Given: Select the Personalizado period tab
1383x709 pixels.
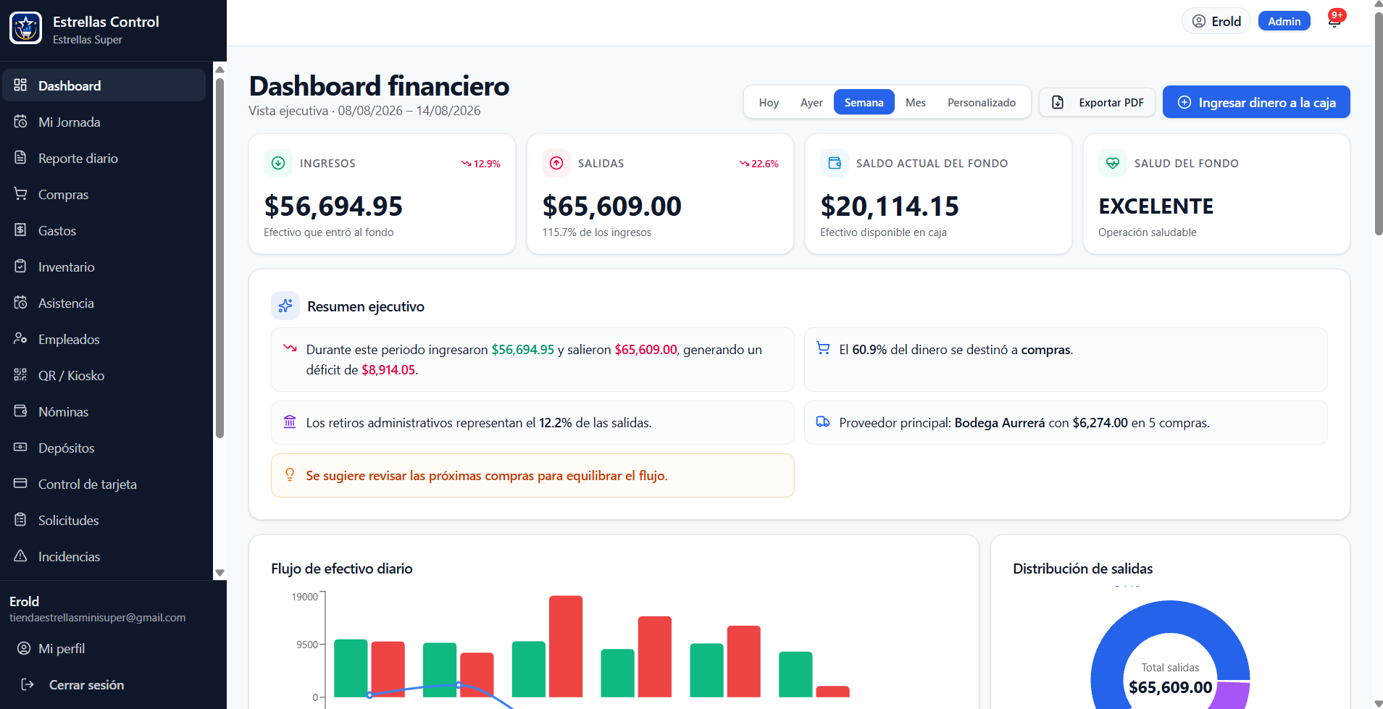Looking at the screenshot, I should (x=982, y=102).
